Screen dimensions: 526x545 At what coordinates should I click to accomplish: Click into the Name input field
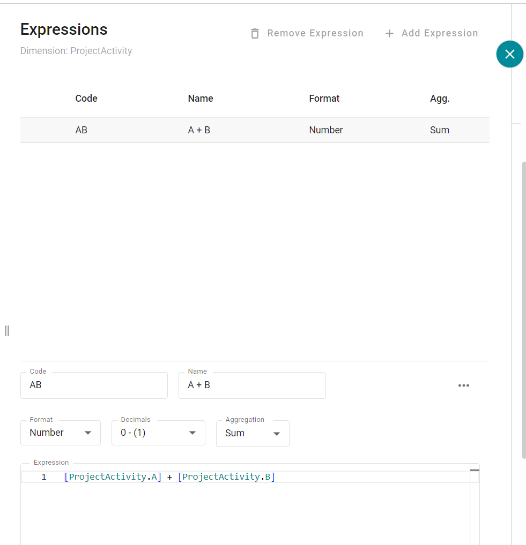(x=252, y=385)
